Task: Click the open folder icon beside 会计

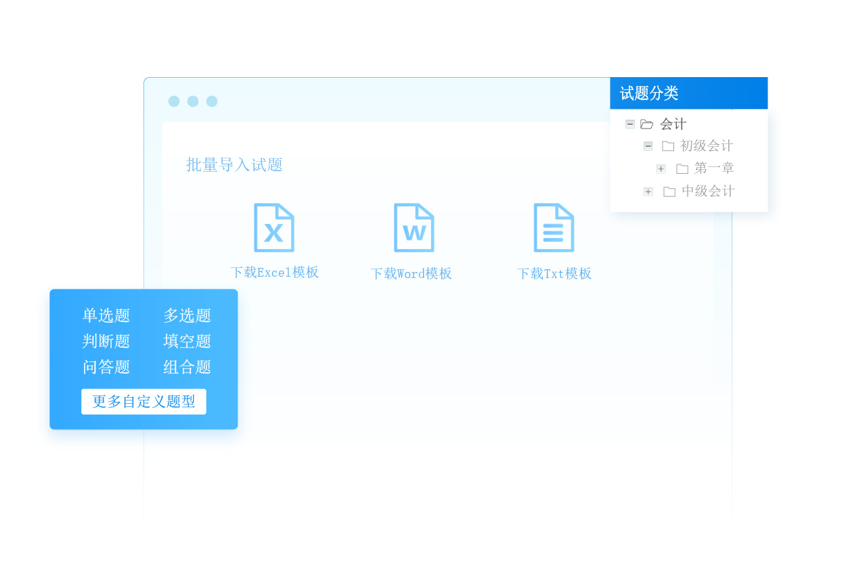Action: [646, 124]
